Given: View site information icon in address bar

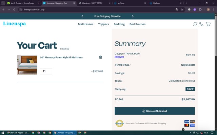Looking at the screenshot, I should click(21, 9).
